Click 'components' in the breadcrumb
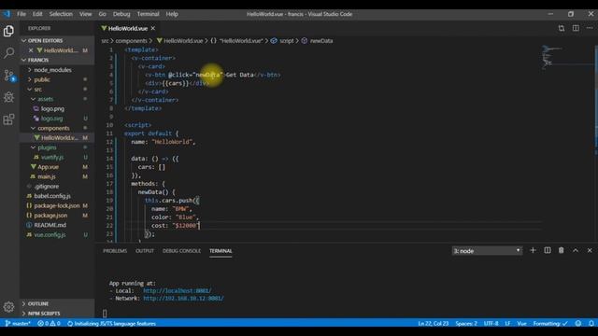 (131, 41)
